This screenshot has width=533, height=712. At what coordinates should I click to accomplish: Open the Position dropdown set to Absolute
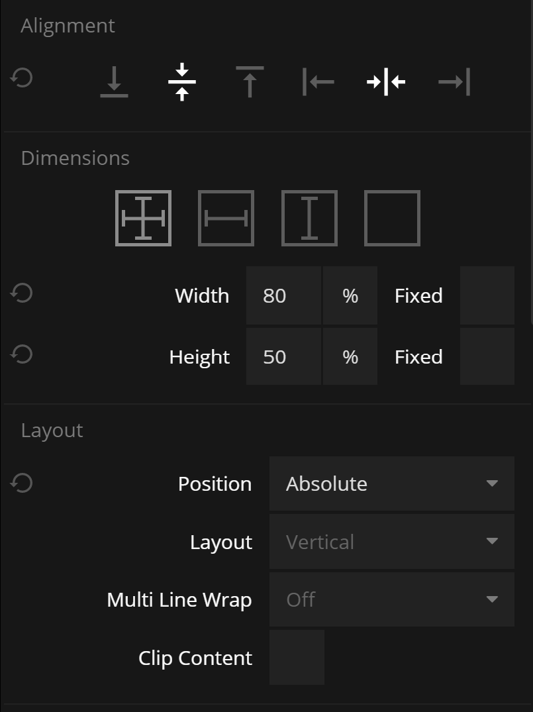click(x=391, y=483)
